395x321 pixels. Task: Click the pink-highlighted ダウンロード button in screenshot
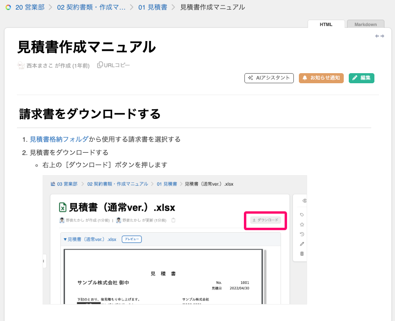pos(265,220)
